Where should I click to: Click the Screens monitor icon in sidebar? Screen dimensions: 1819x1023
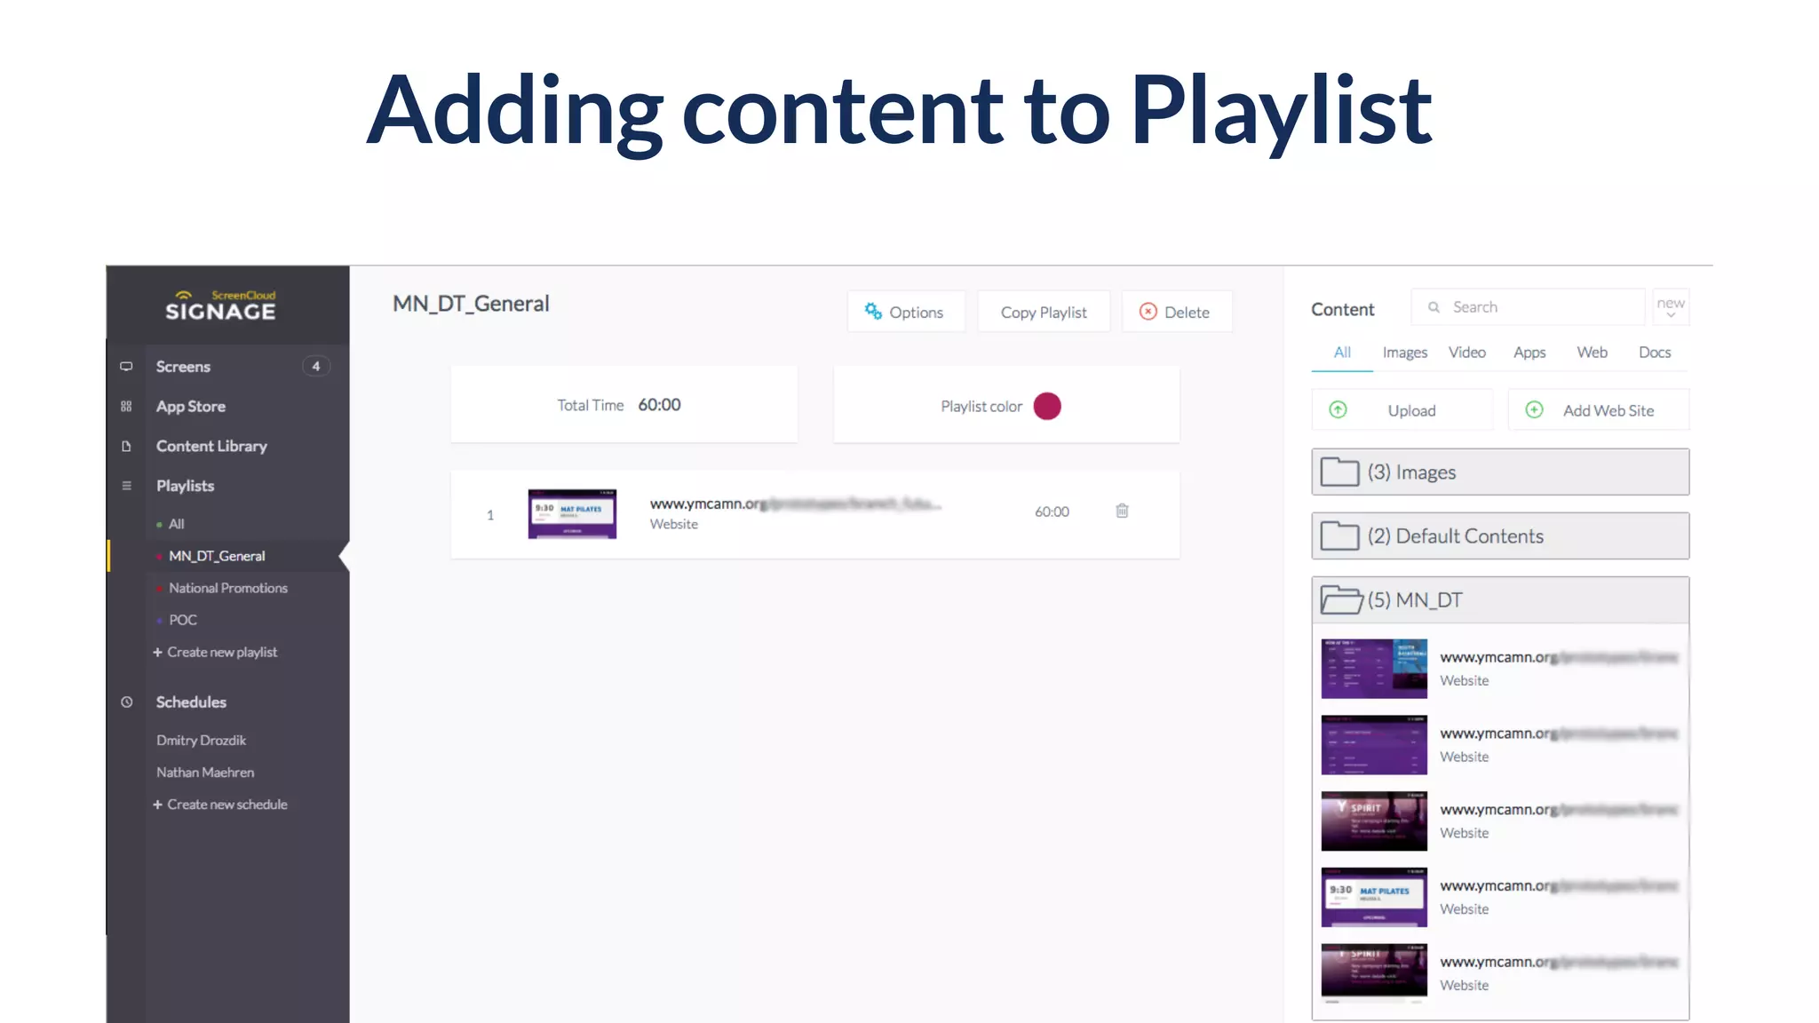(x=126, y=367)
